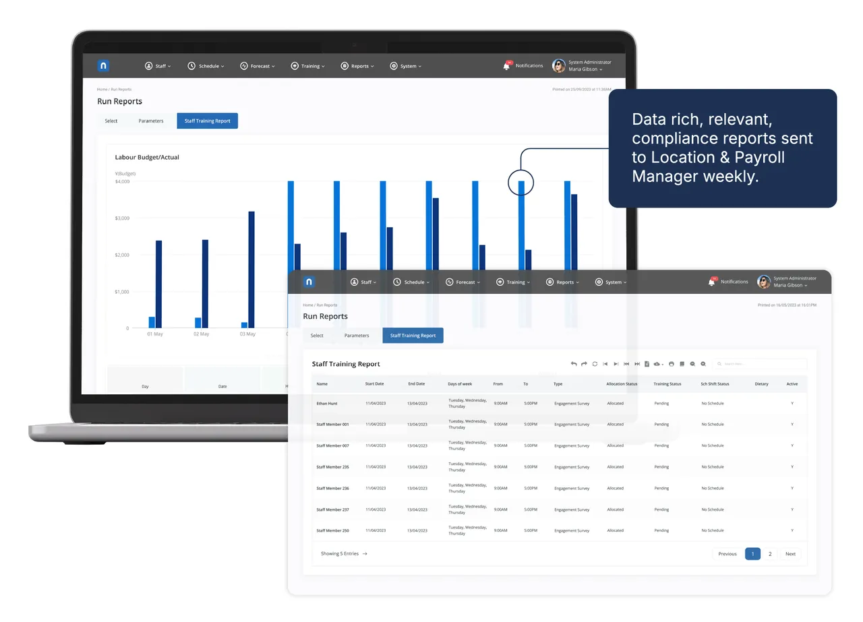Open the cloud export icon in the report toolbar
This screenshot has height=622, width=863.
(657, 364)
